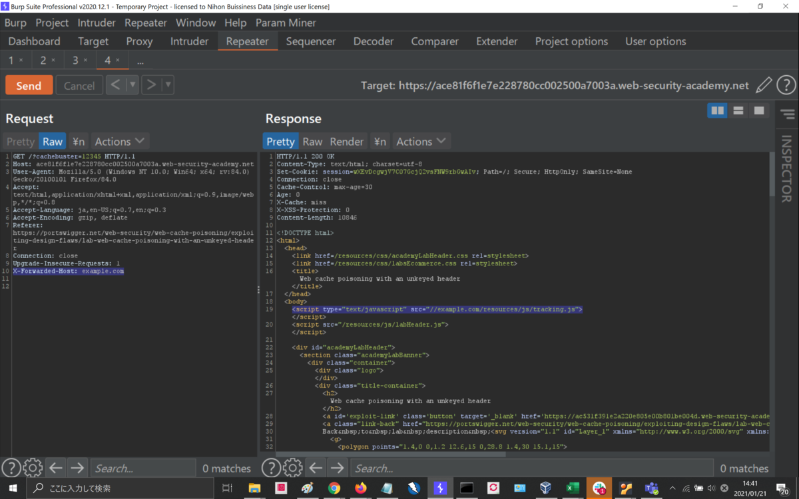
Task: Switch to the Comparer tab
Action: 435,41
